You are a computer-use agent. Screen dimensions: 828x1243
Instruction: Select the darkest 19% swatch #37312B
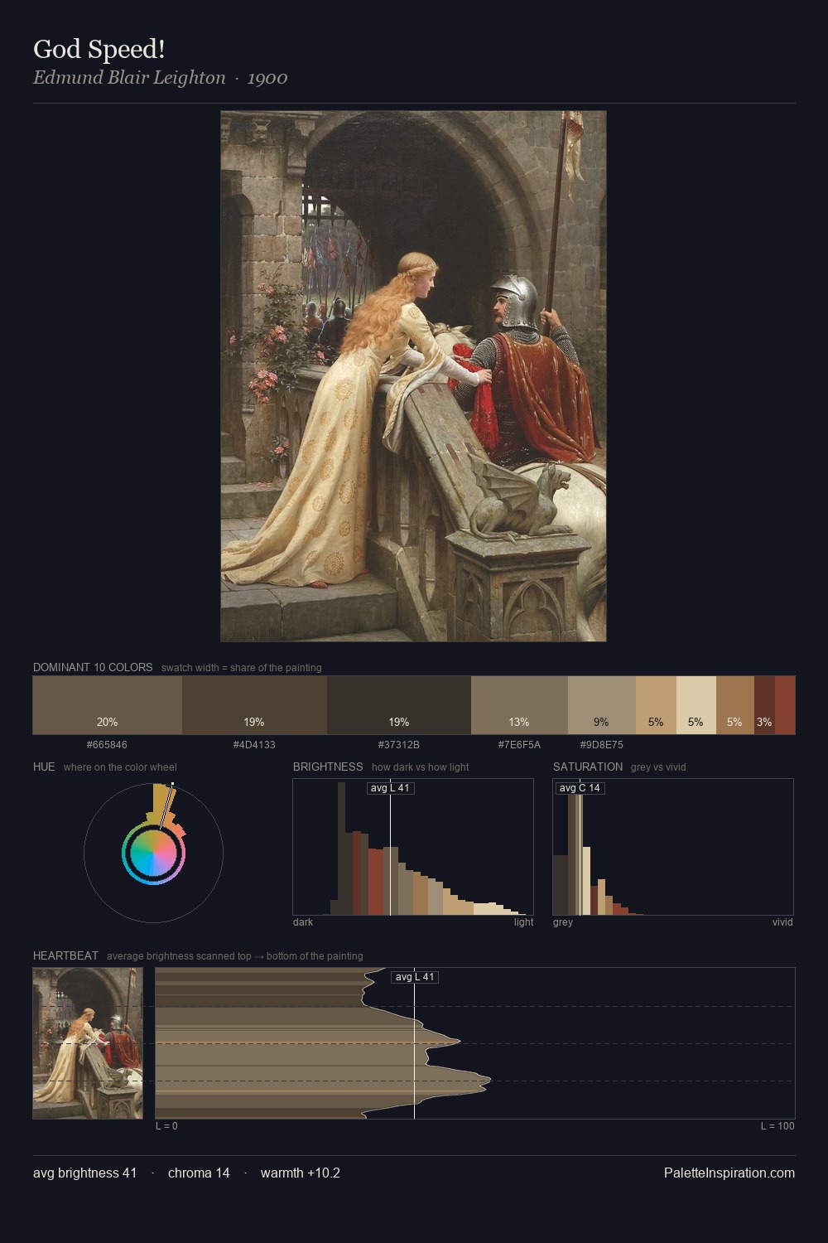point(399,705)
